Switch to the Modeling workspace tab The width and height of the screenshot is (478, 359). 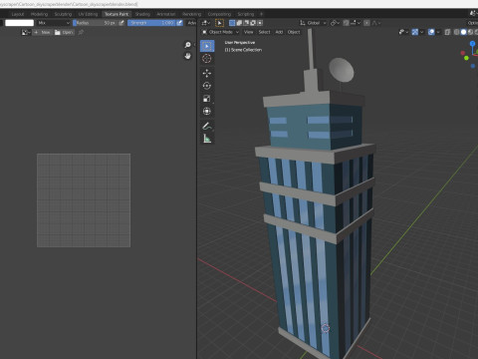pos(39,14)
